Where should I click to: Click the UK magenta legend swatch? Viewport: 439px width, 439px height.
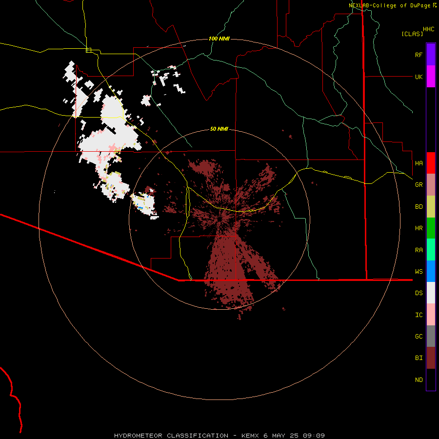(431, 77)
